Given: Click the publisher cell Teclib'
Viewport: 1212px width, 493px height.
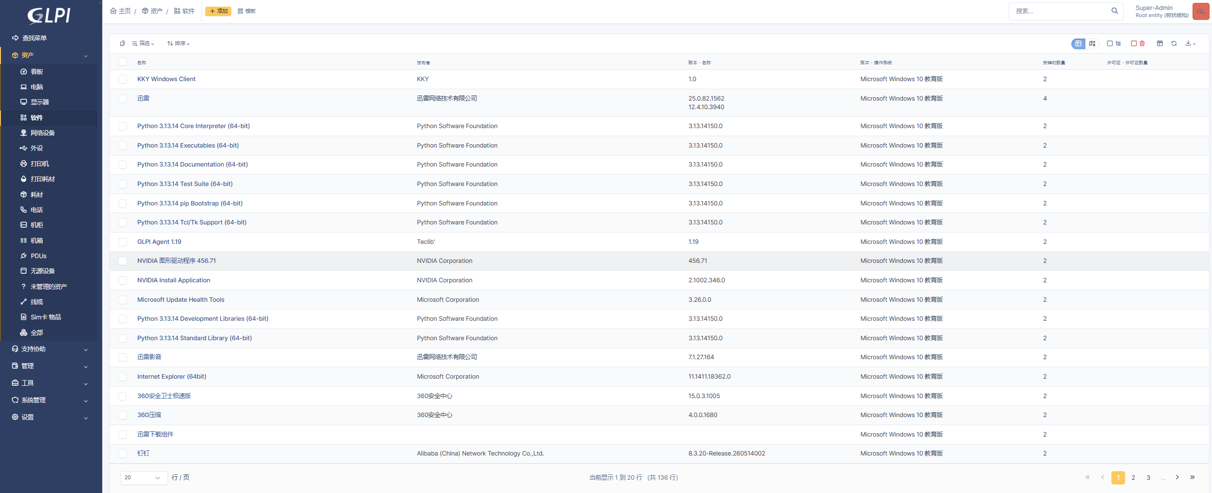Looking at the screenshot, I should point(426,242).
